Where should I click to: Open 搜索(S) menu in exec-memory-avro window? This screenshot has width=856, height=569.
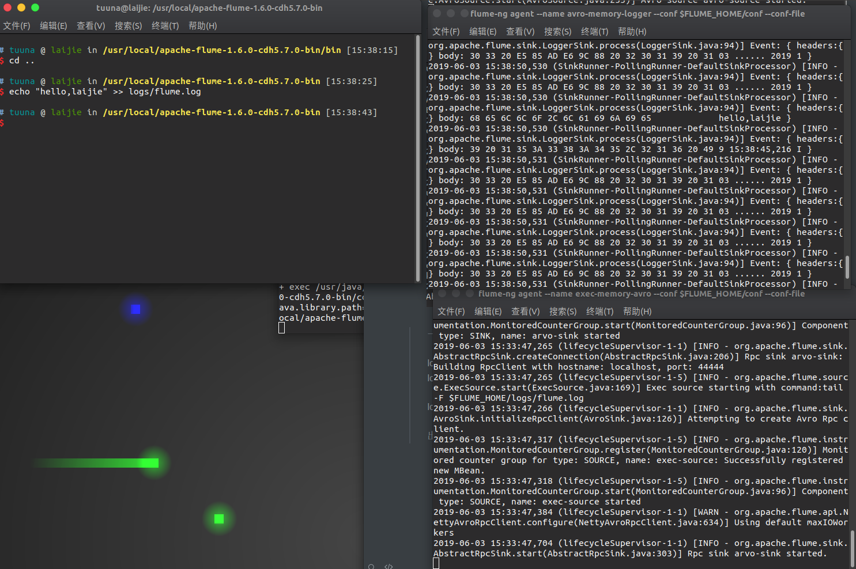pyautogui.click(x=563, y=312)
